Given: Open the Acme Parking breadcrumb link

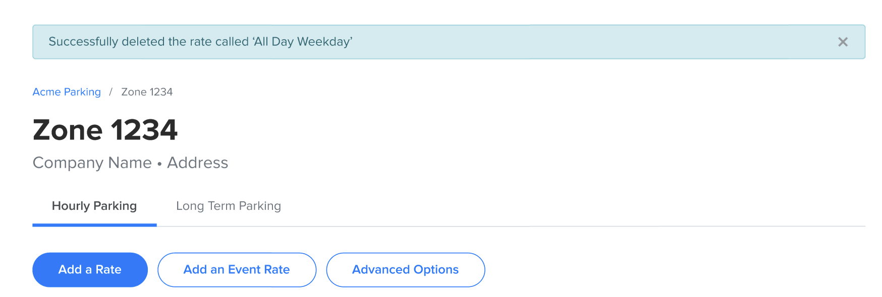Looking at the screenshot, I should click(x=67, y=92).
